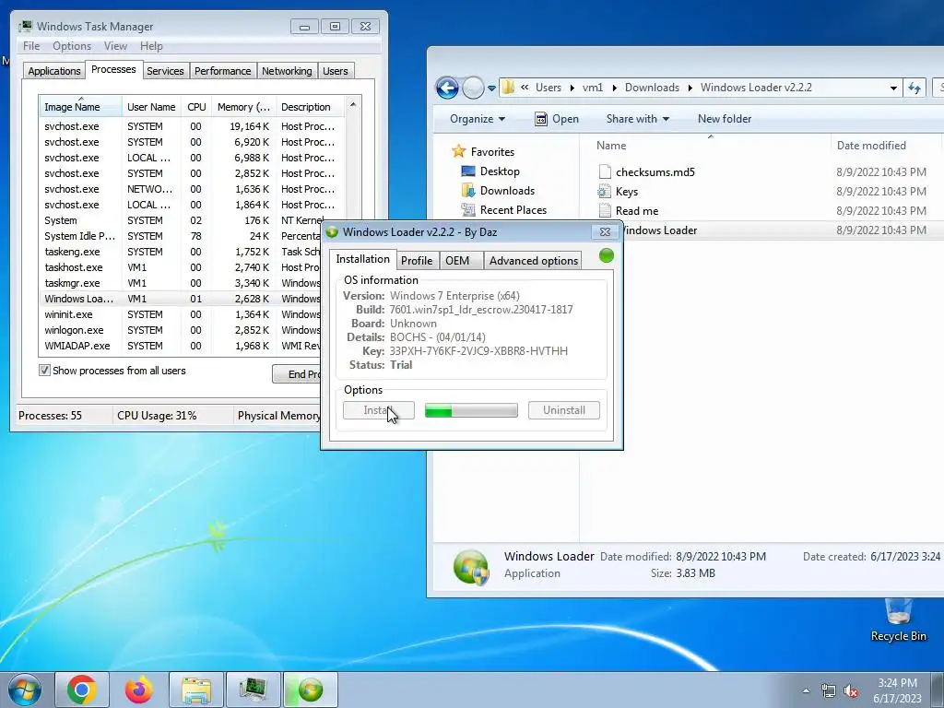Viewport: 944px width, 708px height.
Task: Switch to the Performance tab
Action: [223, 71]
